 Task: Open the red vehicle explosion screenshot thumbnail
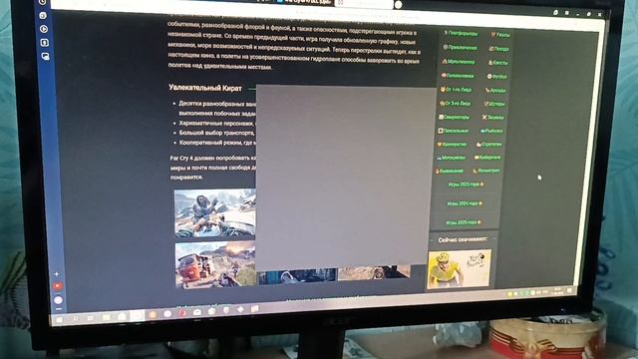tap(215, 264)
